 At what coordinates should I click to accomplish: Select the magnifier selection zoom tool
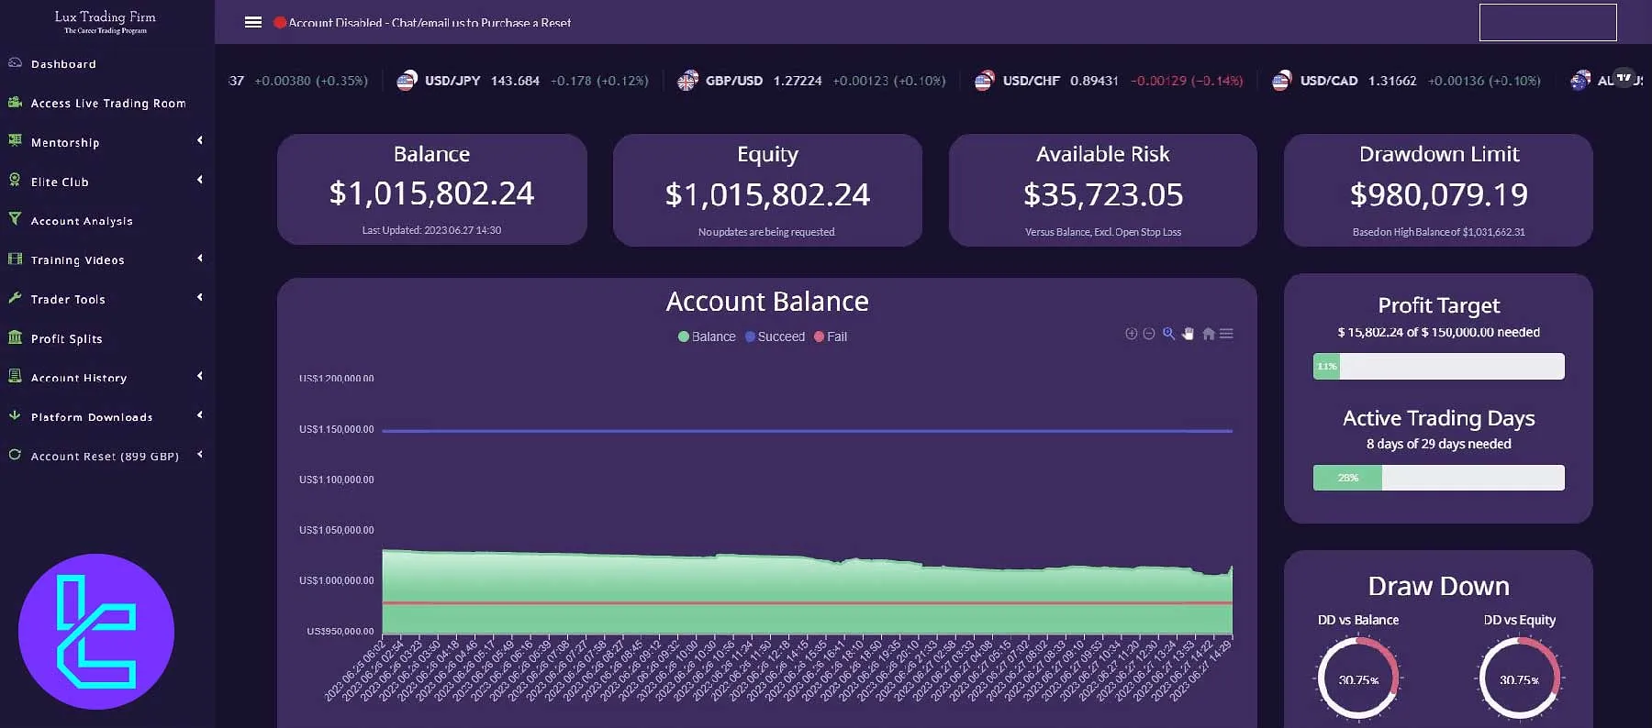[x=1168, y=334]
